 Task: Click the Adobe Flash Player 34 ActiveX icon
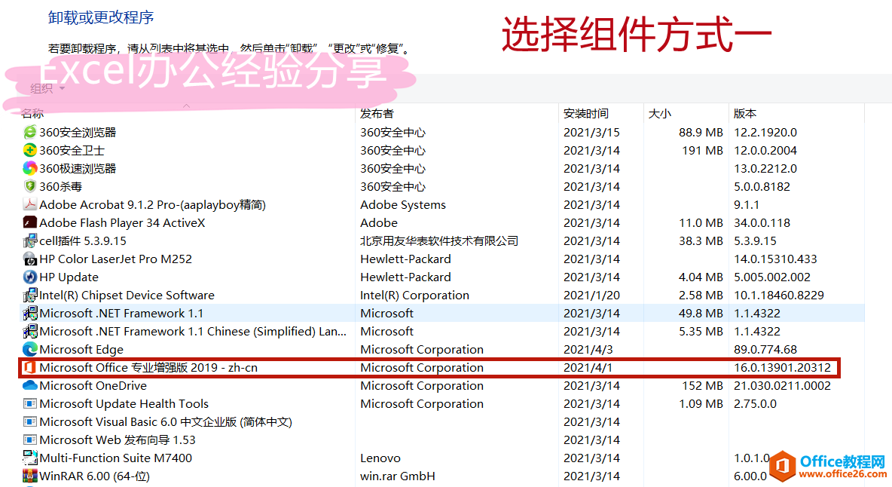pyautogui.click(x=29, y=222)
